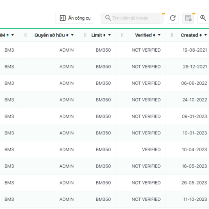Toggle sort order on Quyền sở hữu column

pyautogui.click(x=67, y=35)
